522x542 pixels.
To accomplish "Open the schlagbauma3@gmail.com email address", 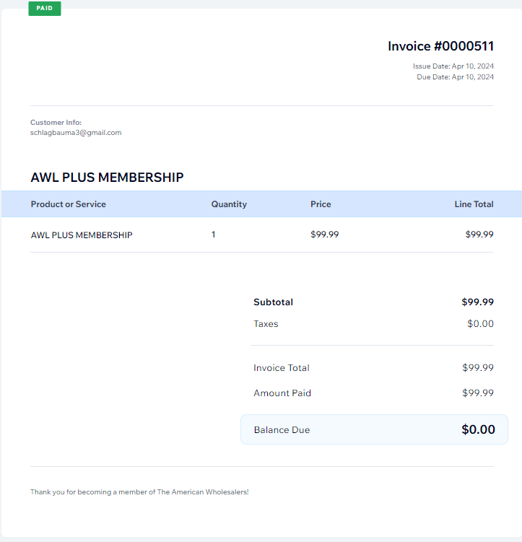I will pos(76,133).
